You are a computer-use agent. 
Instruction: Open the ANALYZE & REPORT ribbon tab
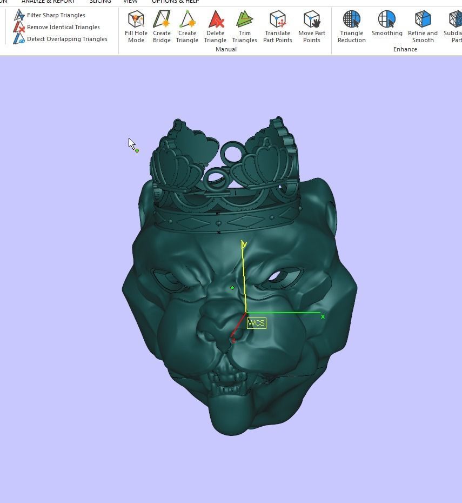pos(48,2)
